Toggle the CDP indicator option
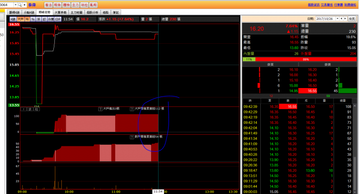The image size is (359, 194). click(x=58, y=19)
